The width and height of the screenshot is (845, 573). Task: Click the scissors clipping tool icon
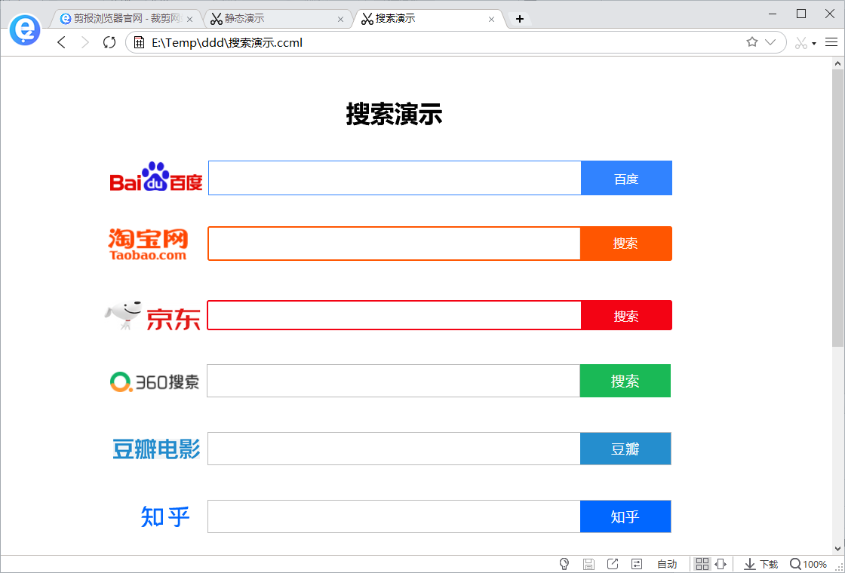click(x=800, y=43)
